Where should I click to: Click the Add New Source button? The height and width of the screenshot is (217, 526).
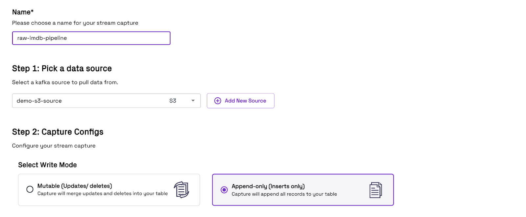click(x=241, y=101)
